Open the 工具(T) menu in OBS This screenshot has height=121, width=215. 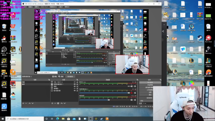pos(61,7)
